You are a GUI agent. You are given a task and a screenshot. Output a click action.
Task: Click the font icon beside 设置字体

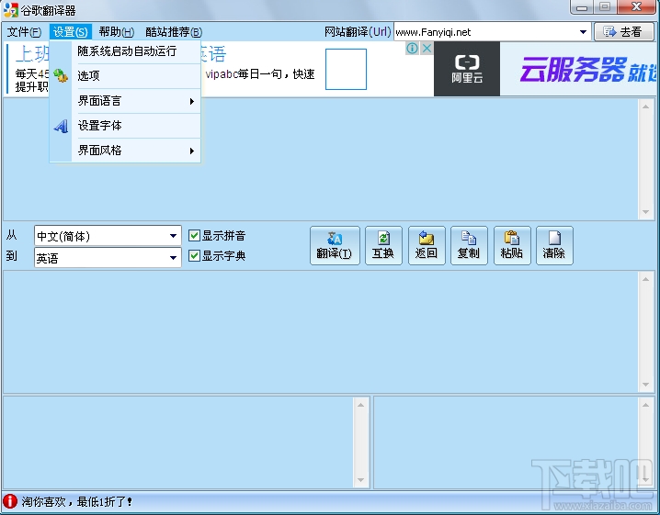(x=61, y=126)
